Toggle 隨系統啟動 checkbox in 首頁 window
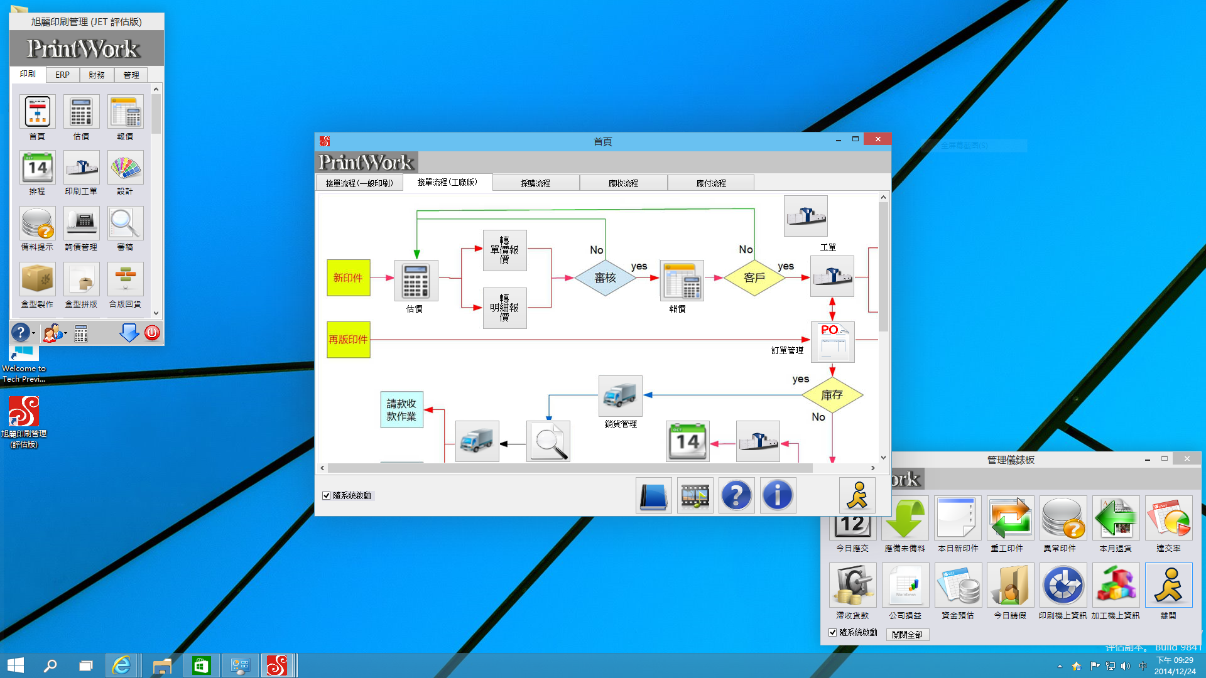 coord(327,495)
